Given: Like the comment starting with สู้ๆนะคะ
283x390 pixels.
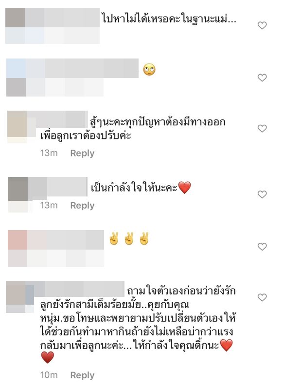Looking at the screenshot, I should coord(262,128).
